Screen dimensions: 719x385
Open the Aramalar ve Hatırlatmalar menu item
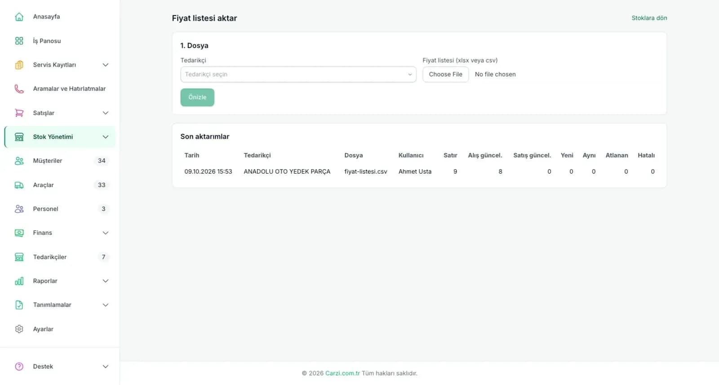pos(60,89)
